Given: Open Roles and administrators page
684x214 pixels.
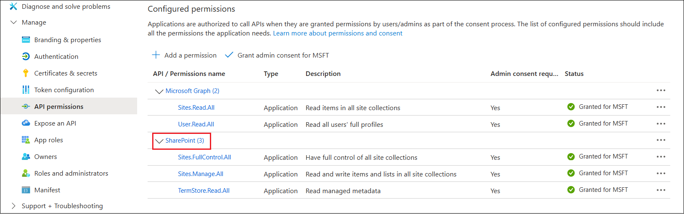Looking at the screenshot, I should (71, 174).
